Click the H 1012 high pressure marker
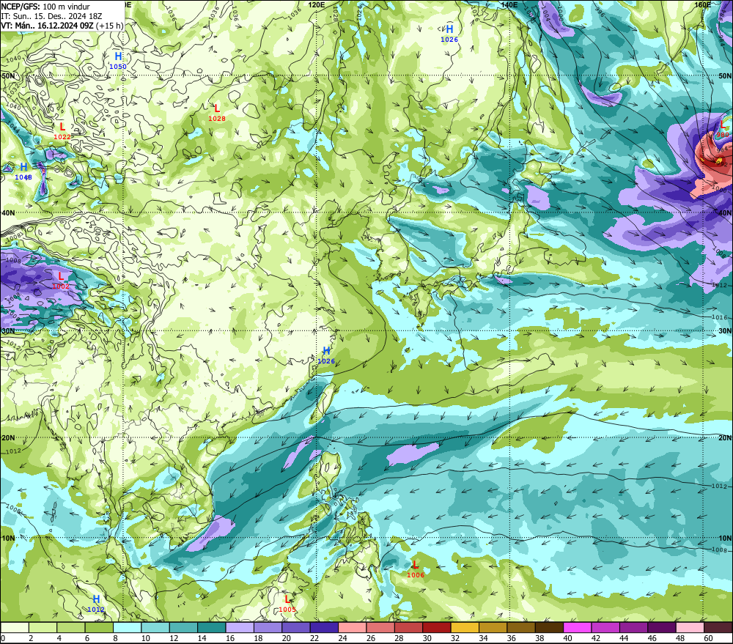Image resolution: width=733 pixels, height=644 pixels. pyautogui.click(x=96, y=604)
